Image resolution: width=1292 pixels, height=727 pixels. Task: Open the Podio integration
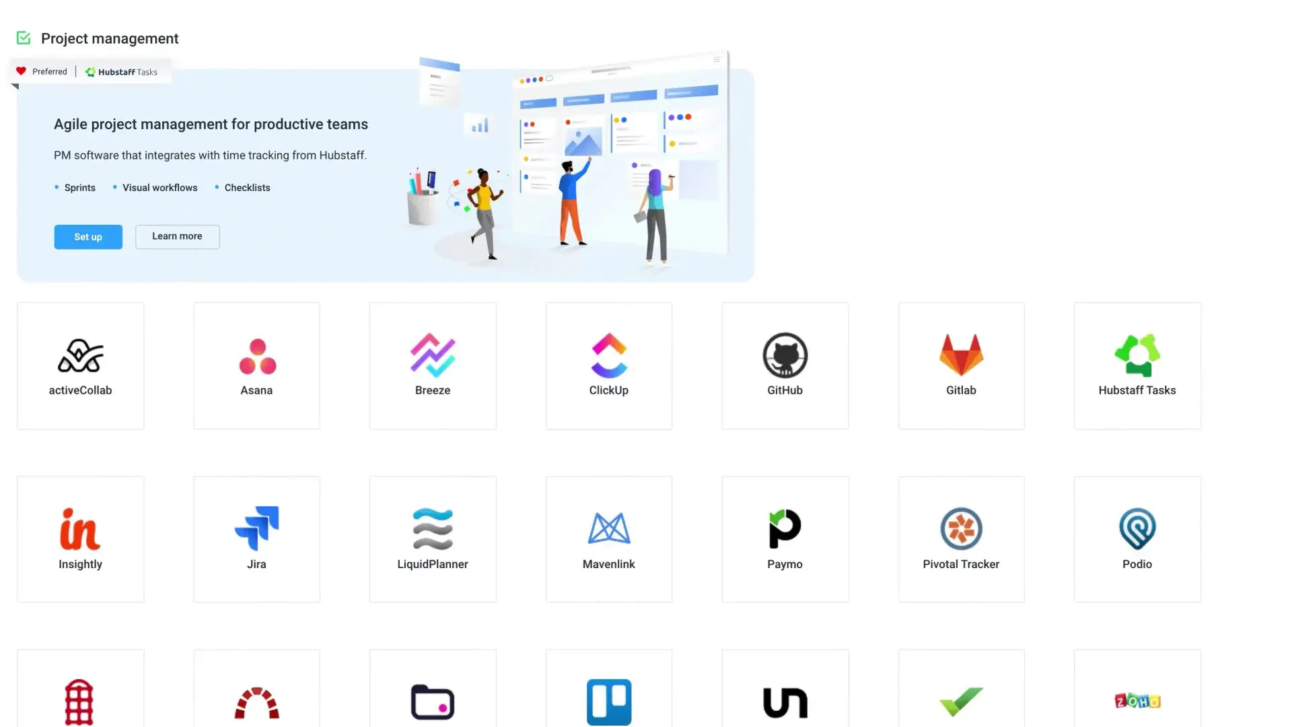(1137, 539)
